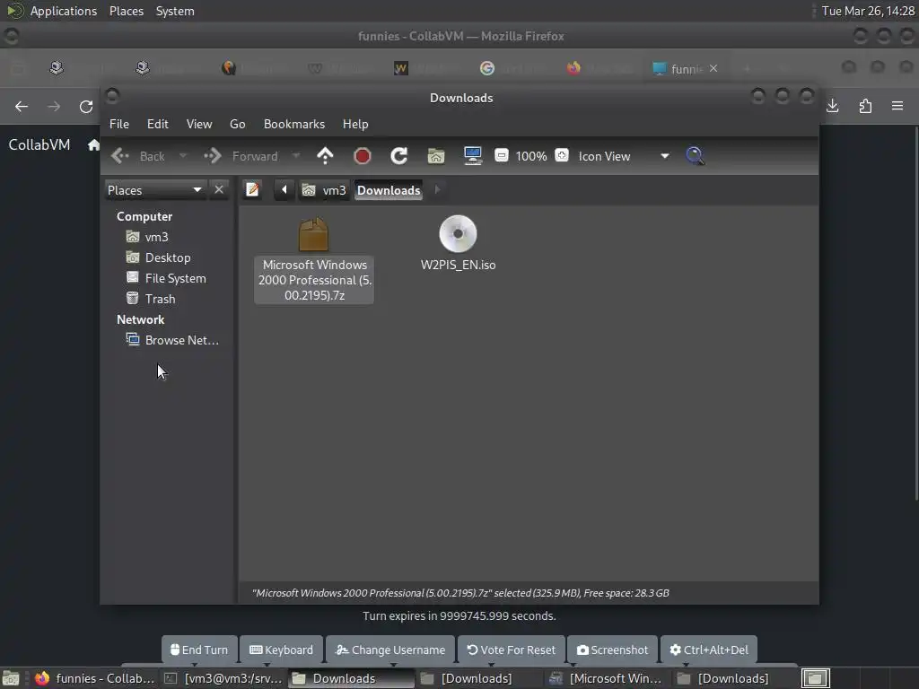The image size is (919, 689).
Task: Reload the Firefox page
Action: coord(86,106)
